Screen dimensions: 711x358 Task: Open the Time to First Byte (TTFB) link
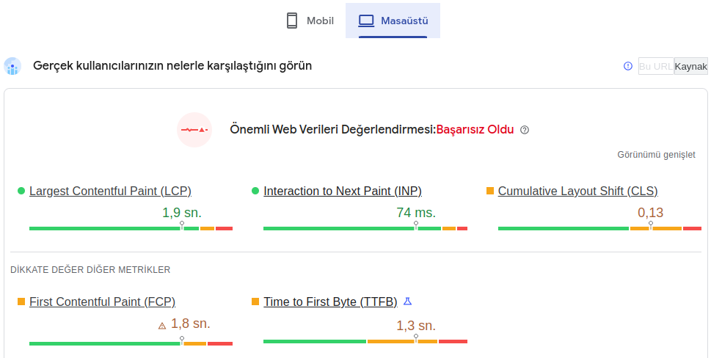331,302
